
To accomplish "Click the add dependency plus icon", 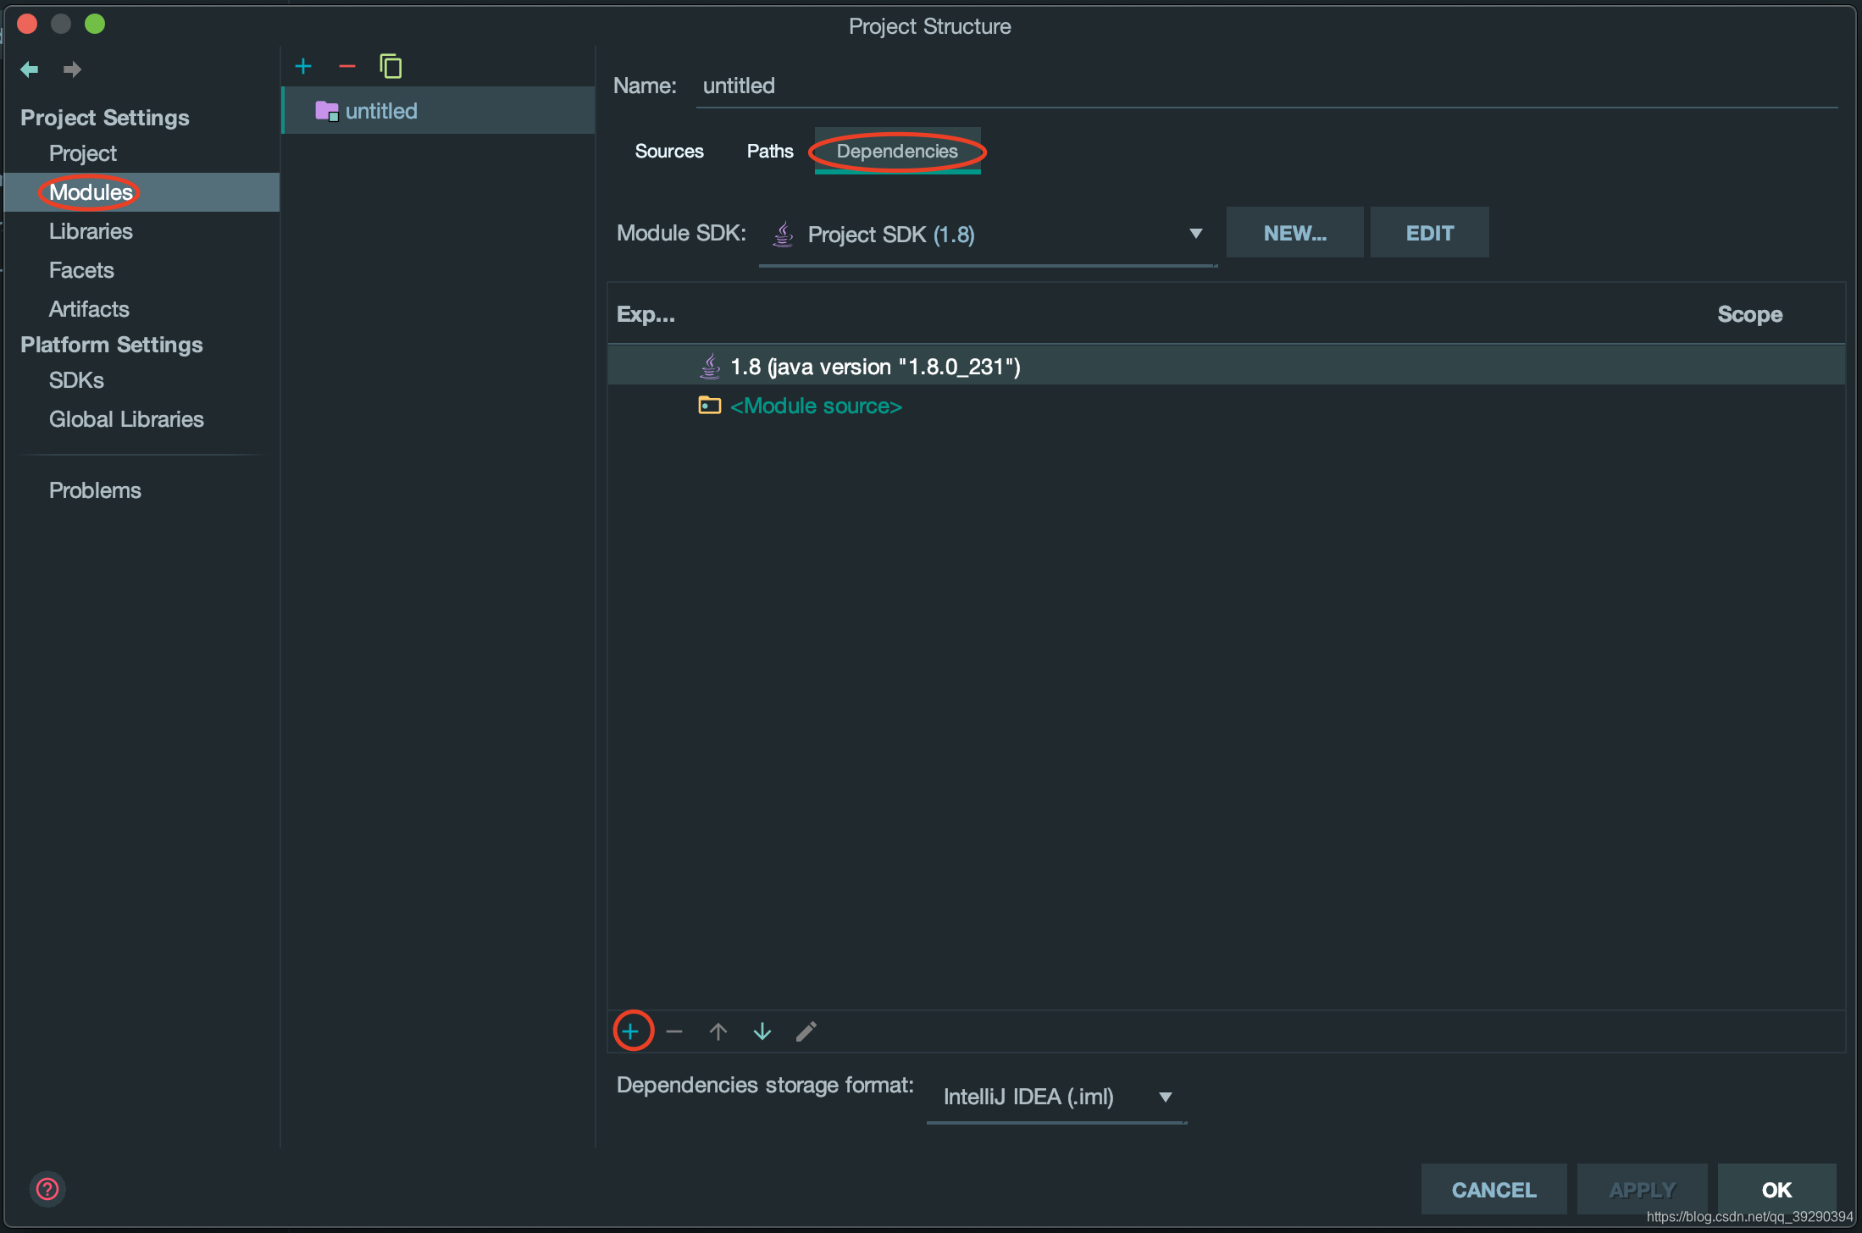I will click(631, 1031).
